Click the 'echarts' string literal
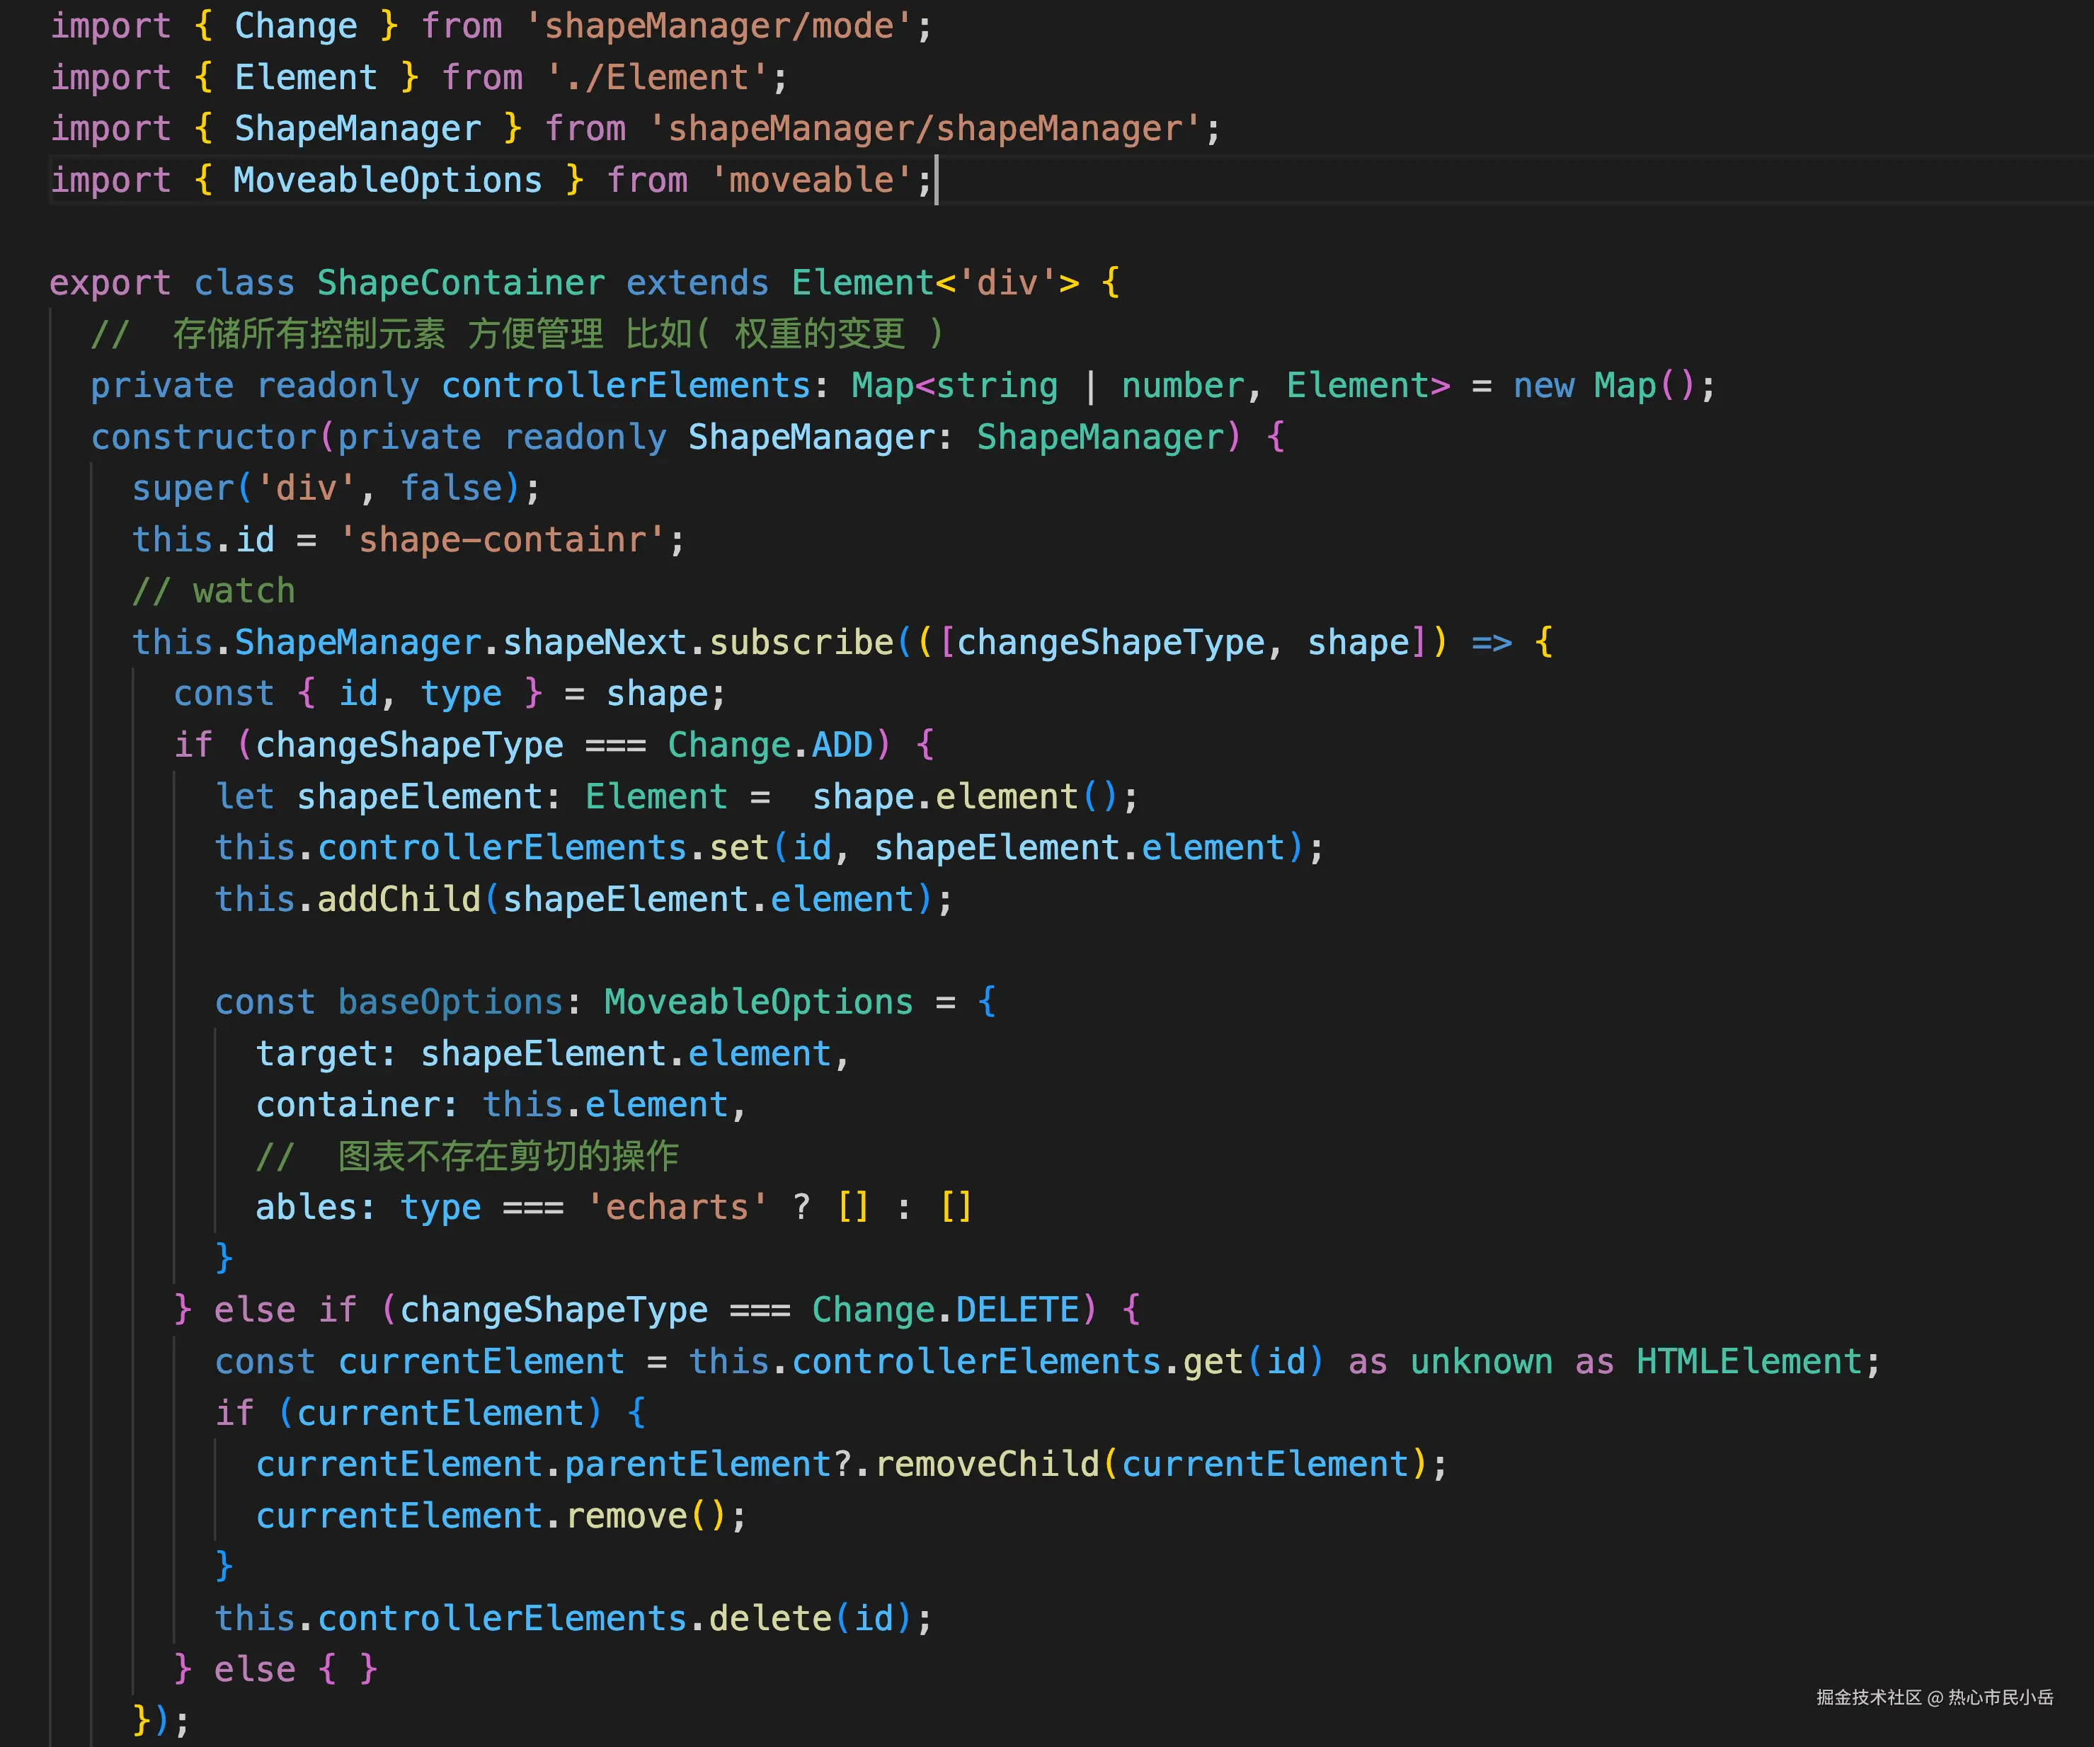Screen dimensions: 2094x1747 677,1208
